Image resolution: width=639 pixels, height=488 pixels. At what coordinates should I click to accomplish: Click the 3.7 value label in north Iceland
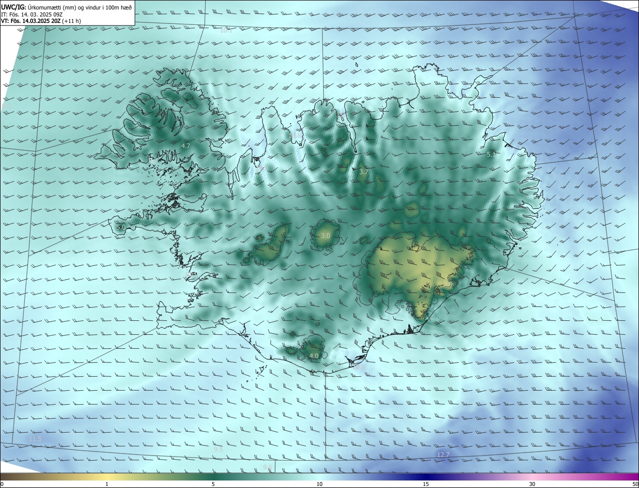coord(364,172)
